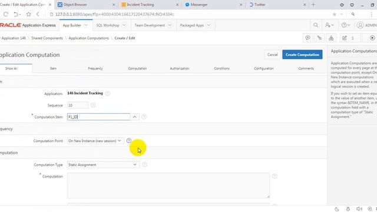Reload the page with the browser refresh icon

point(6,14)
